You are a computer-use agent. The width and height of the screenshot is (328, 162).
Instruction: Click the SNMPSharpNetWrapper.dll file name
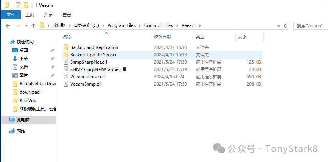pyautogui.click(x=98, y=69)
